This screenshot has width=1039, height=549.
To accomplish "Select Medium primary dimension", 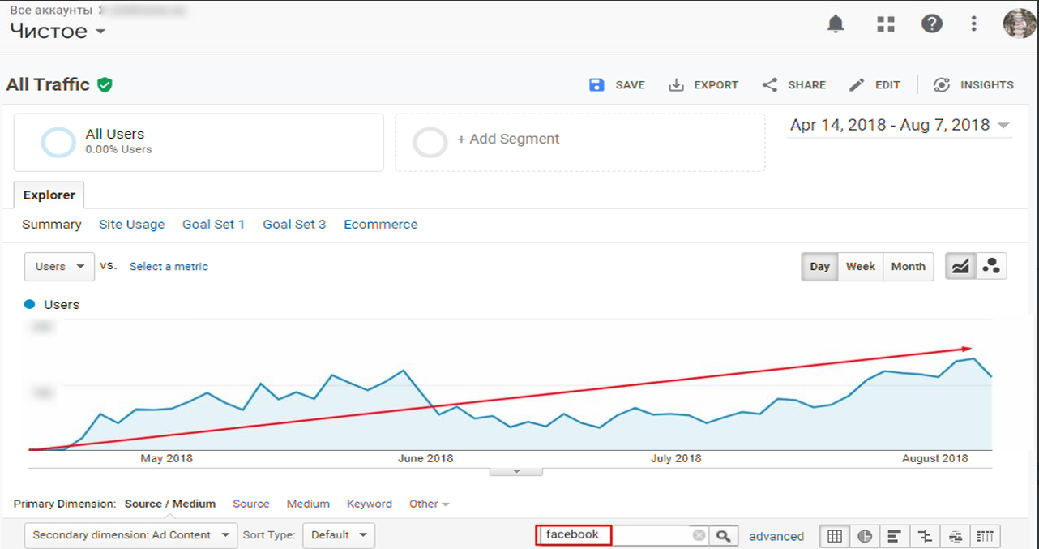I will (308, 504).
